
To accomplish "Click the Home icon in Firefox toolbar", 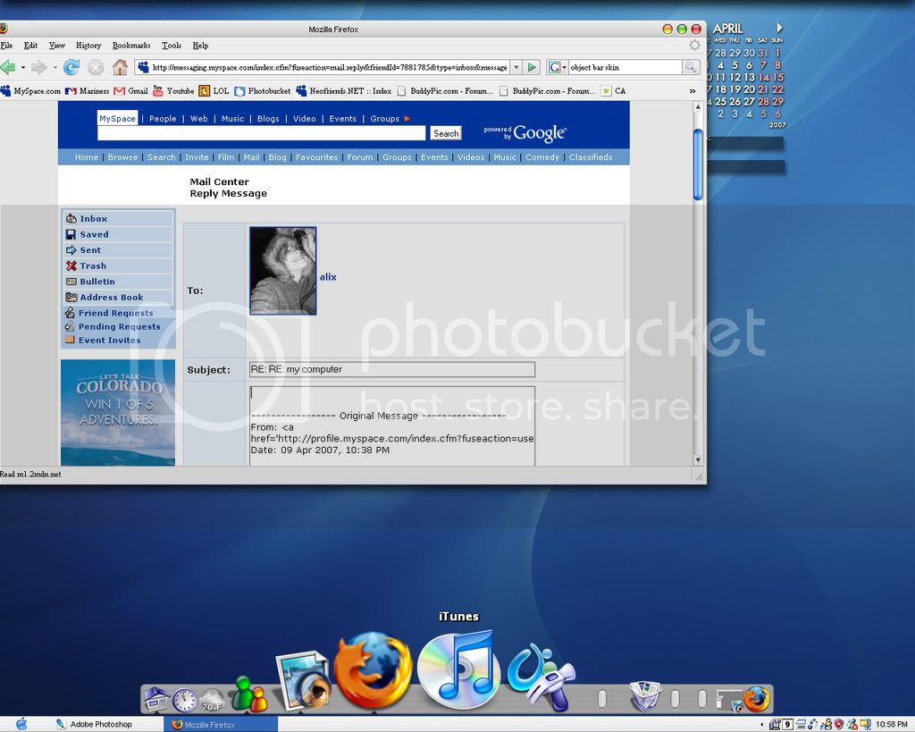I will click(x=120, y=67).
